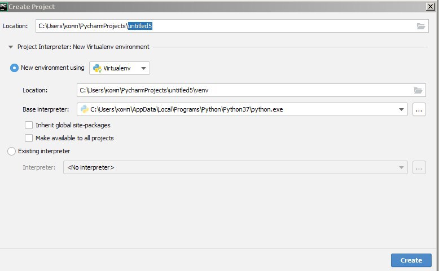Click the 'Project Interpreter: New Virtualenv environment' heading
The image size is (439, 271).
coord(84,47)
